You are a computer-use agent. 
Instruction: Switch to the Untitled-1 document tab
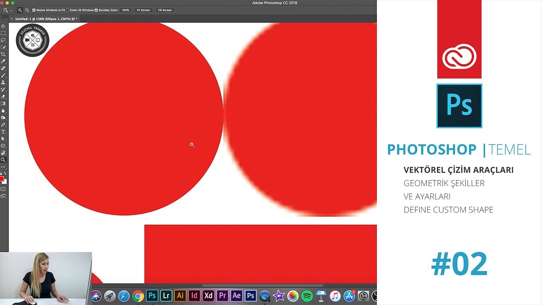(x=46, y=19)
